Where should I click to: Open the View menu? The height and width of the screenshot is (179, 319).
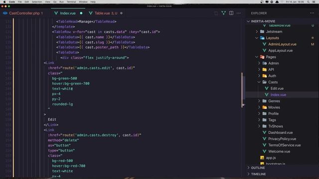[x=48, y=2]
